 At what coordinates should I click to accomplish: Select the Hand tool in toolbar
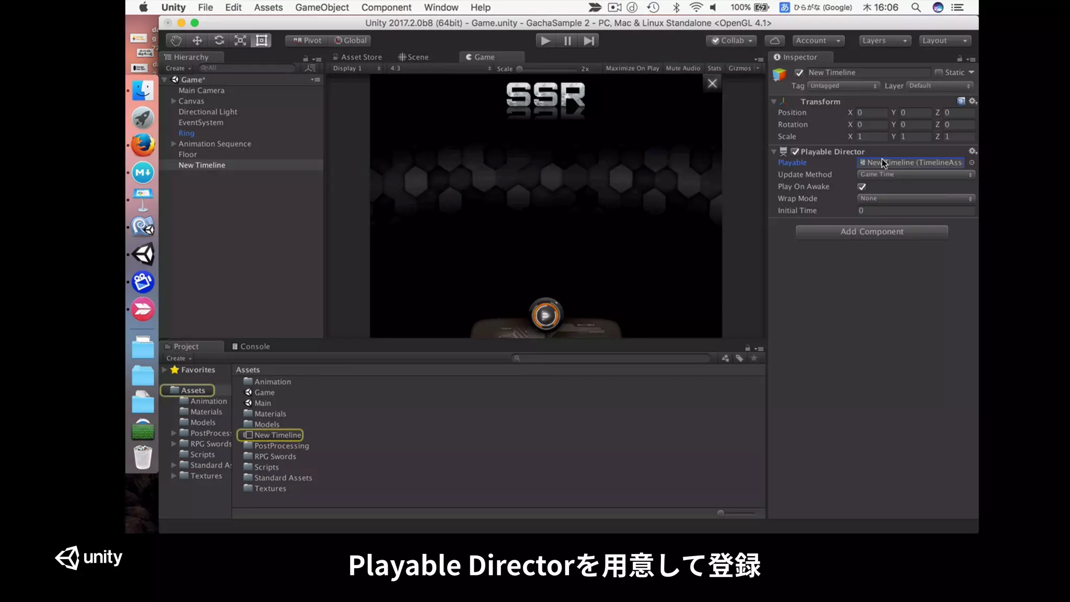pyautogui.click(x=176, y=41)
